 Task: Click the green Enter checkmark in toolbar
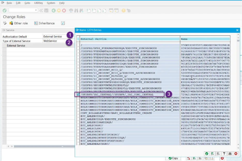click(4, 11)
